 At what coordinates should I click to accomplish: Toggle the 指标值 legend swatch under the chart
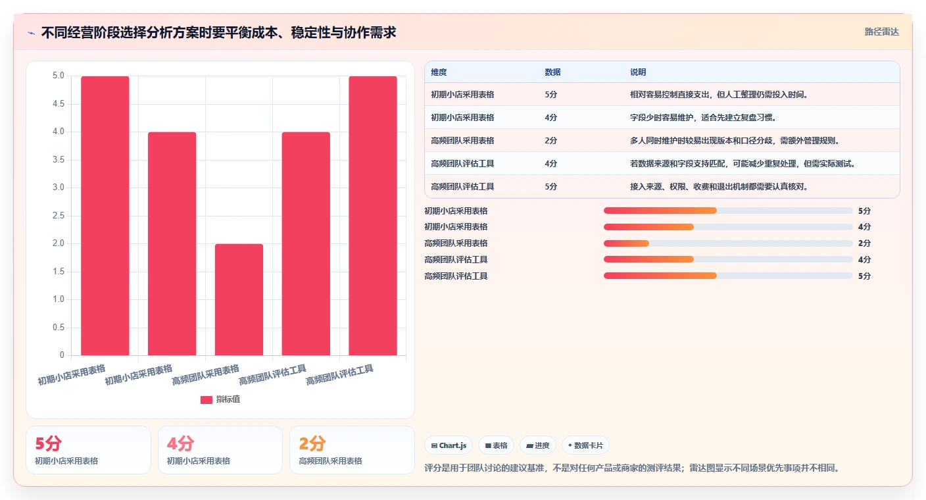coord(207,399)
